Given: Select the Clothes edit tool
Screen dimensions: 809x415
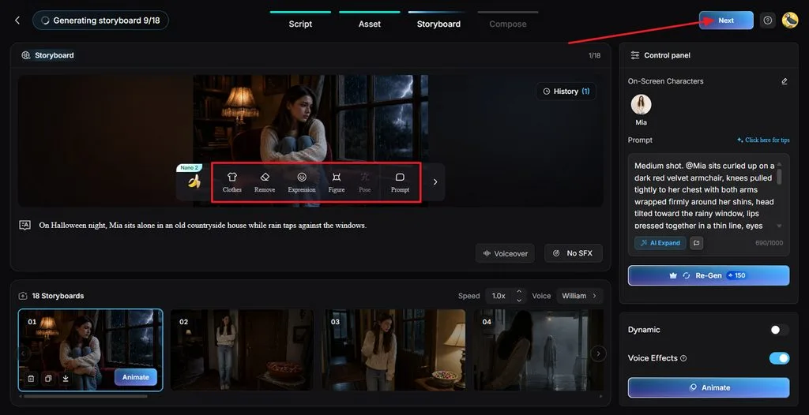Looking at the screenshot, I should coord(231,182).
